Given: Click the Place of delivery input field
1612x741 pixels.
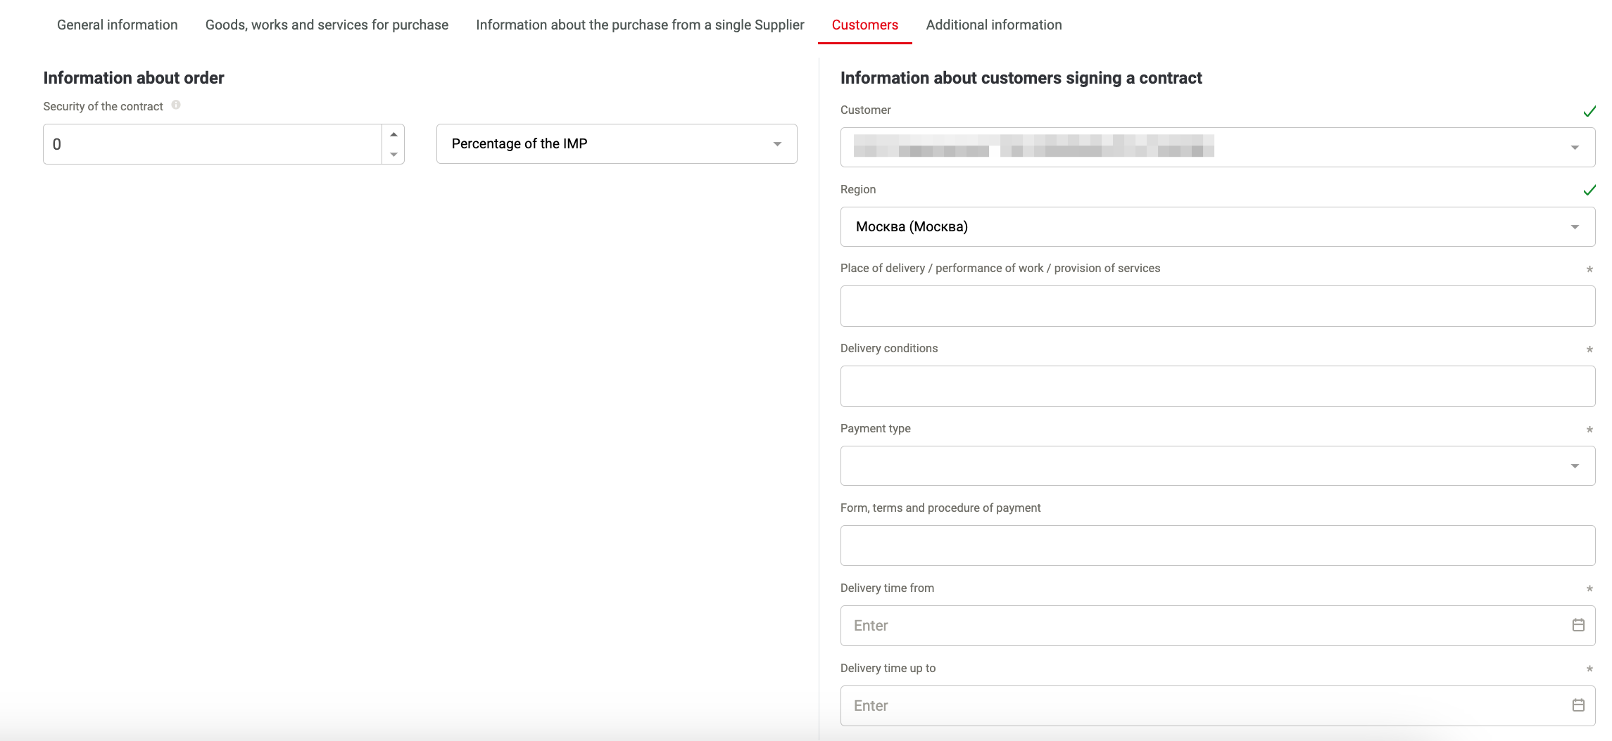Looking at the screenshot, I should pos(1218,306).
